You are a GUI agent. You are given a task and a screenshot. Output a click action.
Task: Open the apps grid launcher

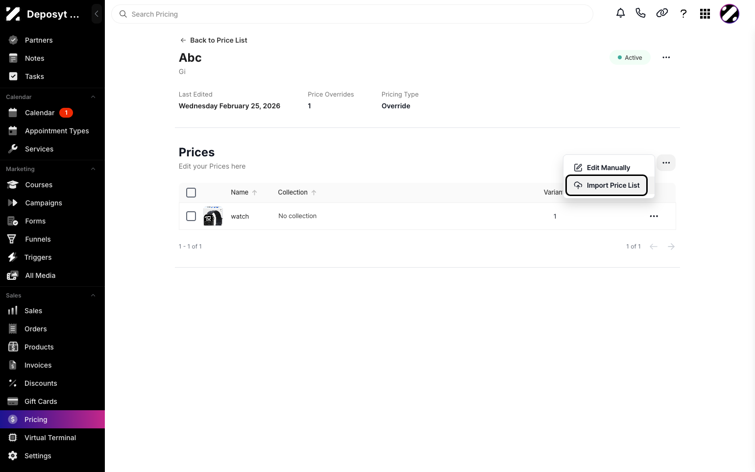point(705,14)
